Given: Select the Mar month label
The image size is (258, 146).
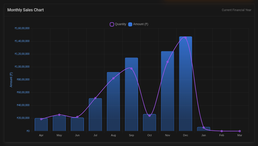Looking at the screenshot, I should [240, 135].
